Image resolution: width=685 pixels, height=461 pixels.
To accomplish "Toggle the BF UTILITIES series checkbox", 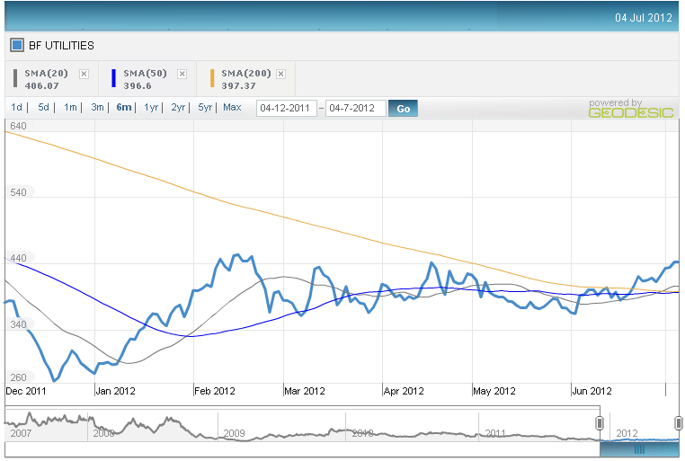I will [x=17, y=45].
